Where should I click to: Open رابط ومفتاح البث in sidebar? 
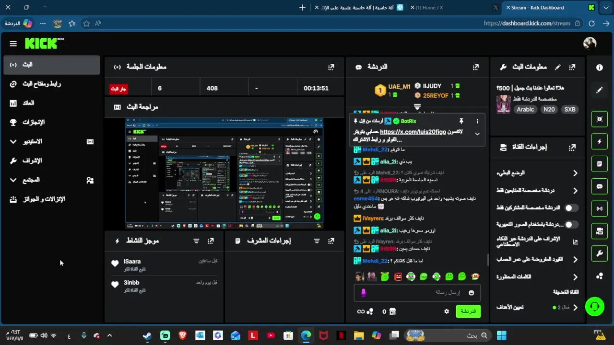point(52,84)
